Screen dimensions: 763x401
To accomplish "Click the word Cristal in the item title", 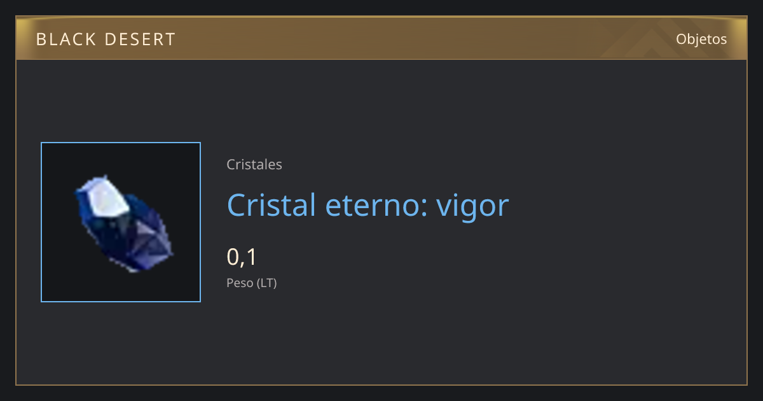I will 272,204.
